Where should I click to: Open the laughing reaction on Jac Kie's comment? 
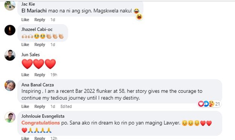click(139, 17)
